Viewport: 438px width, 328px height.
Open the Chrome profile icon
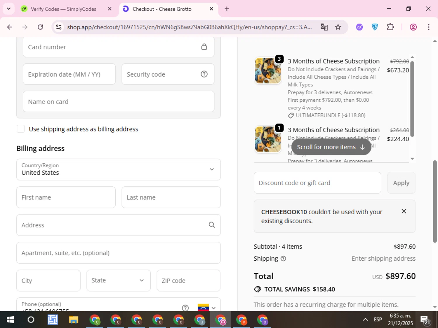pos(413,27)
